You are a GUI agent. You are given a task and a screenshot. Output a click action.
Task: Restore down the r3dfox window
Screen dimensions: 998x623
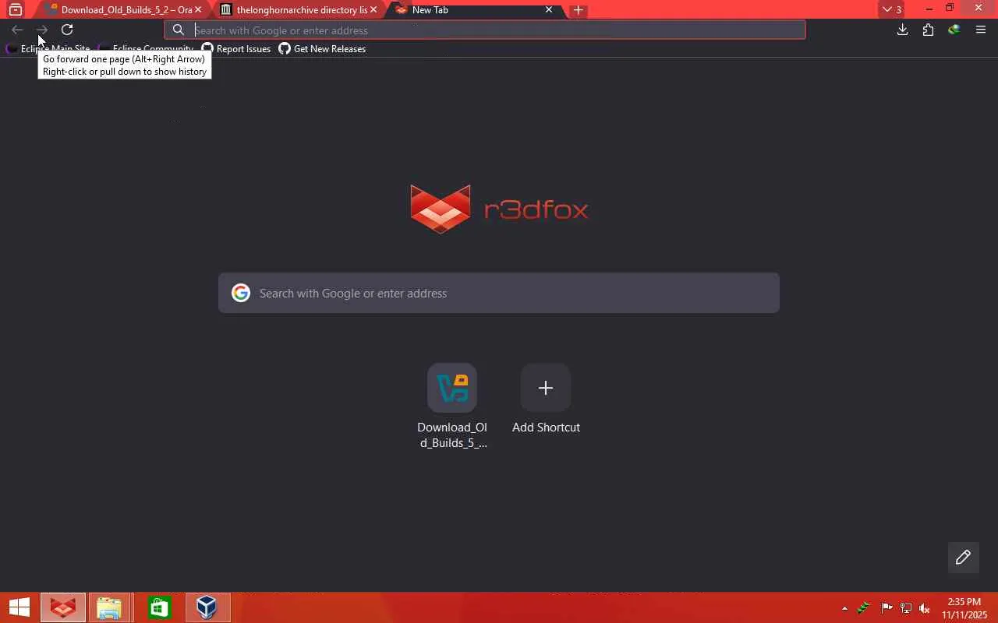click(x=950, y=9)
